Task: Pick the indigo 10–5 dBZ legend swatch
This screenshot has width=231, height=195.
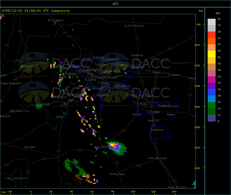Action: coord(211,118)
